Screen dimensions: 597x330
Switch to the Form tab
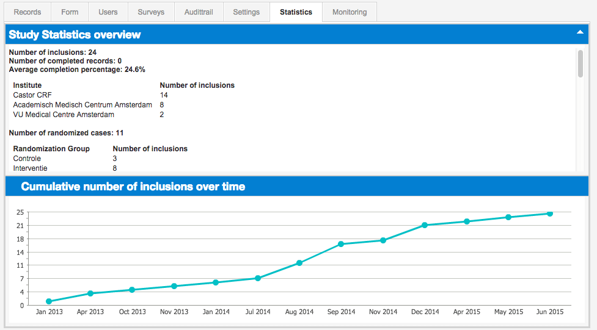click(x=70, y=12)
